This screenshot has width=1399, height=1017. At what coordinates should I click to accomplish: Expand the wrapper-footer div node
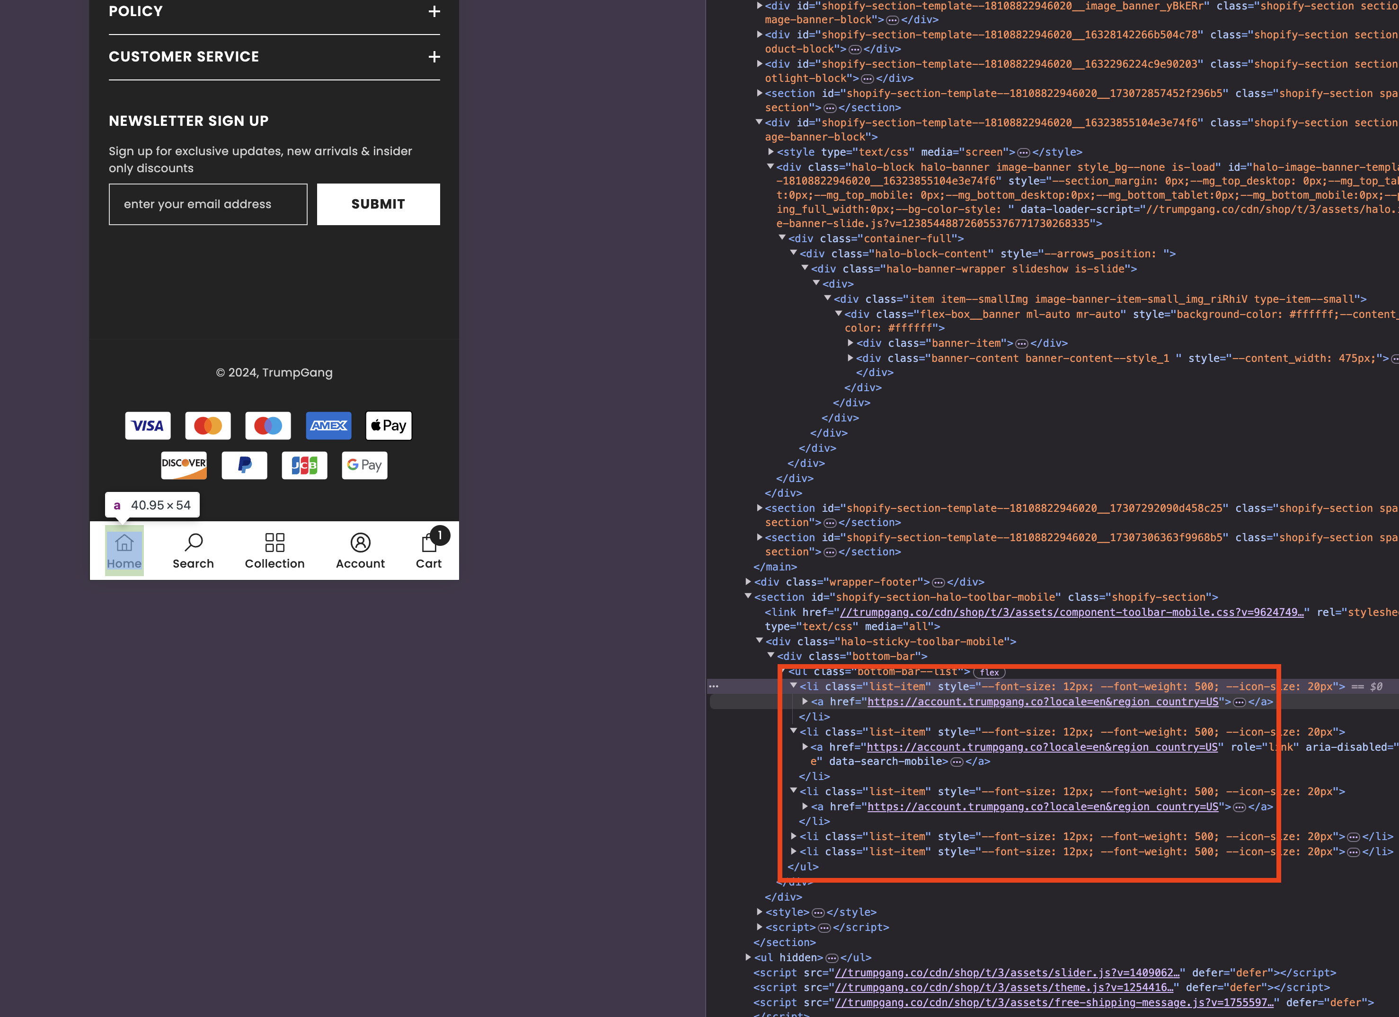748,582
